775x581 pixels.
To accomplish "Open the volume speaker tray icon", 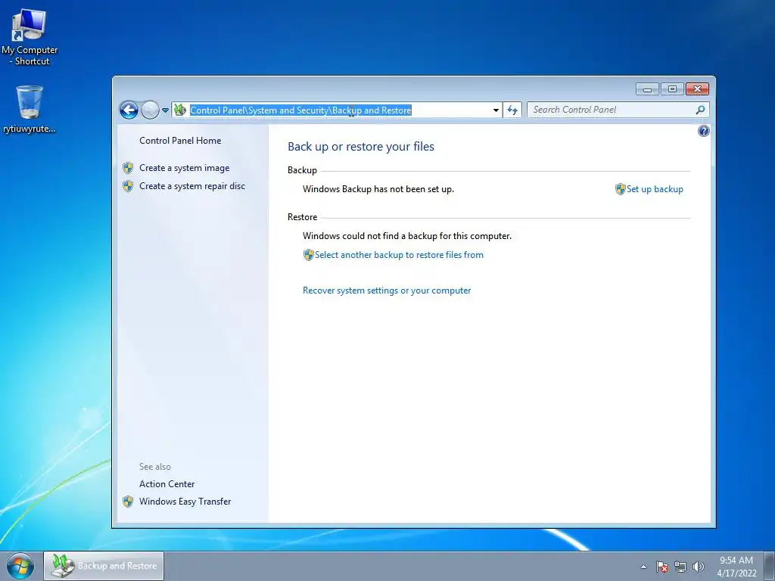I will coord(698,567).
